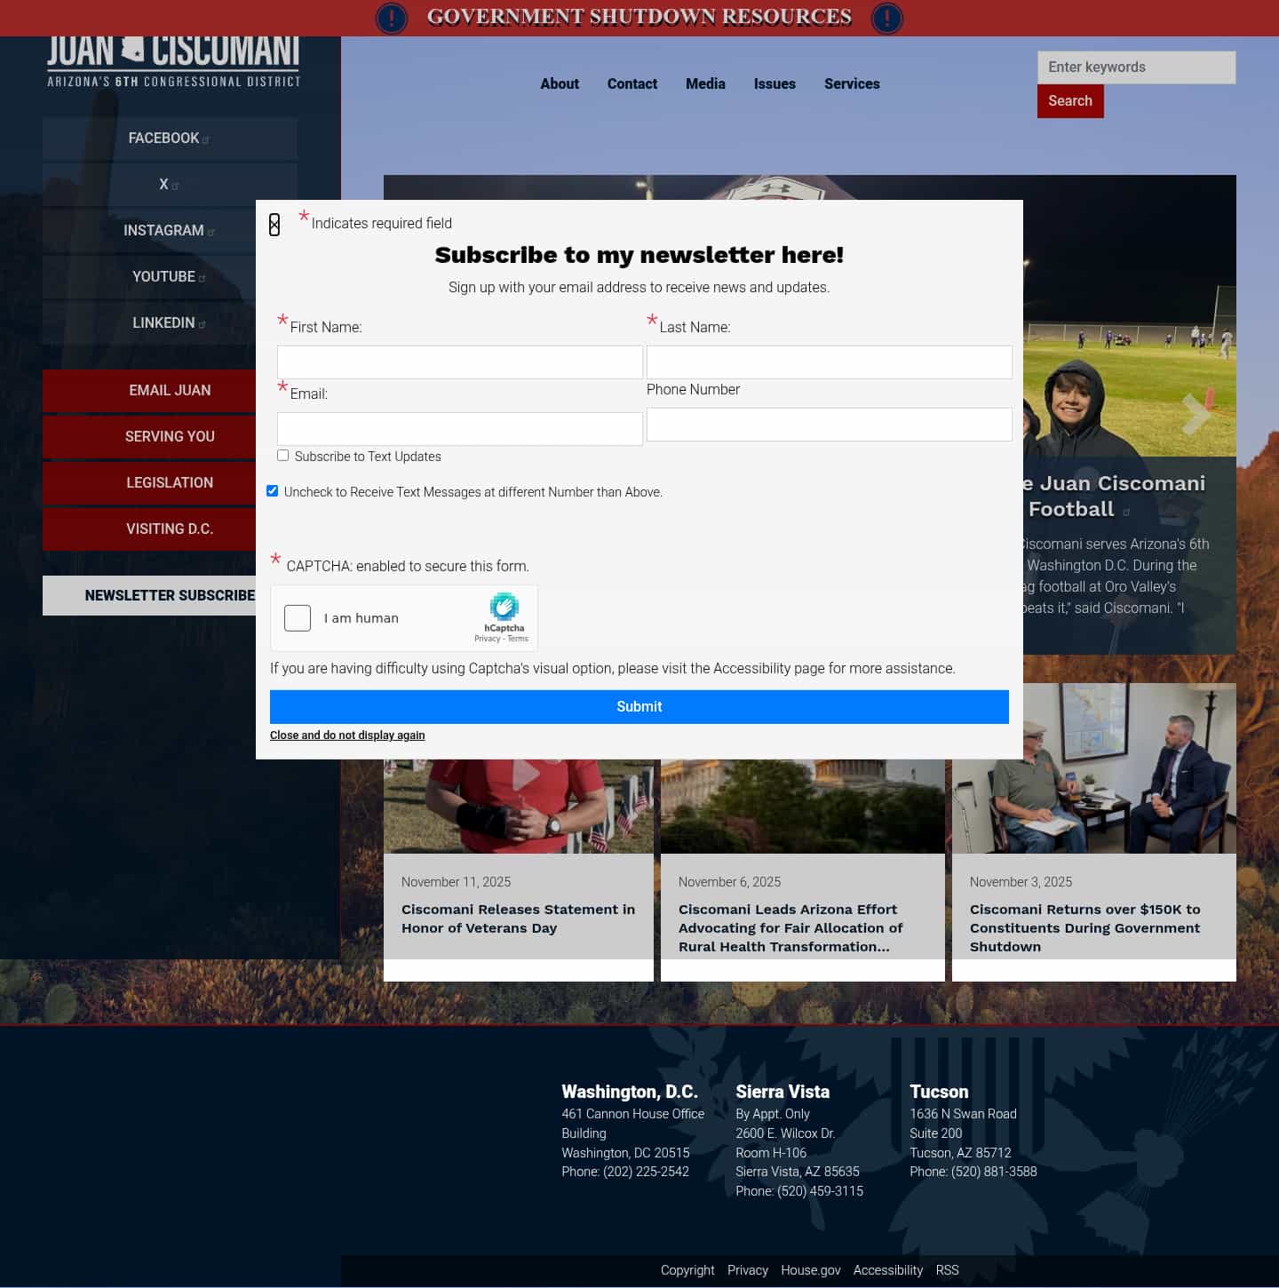This screenshot has width=1279, height=1288.
Task: Select the About menu item
Action: pos(560,83)
